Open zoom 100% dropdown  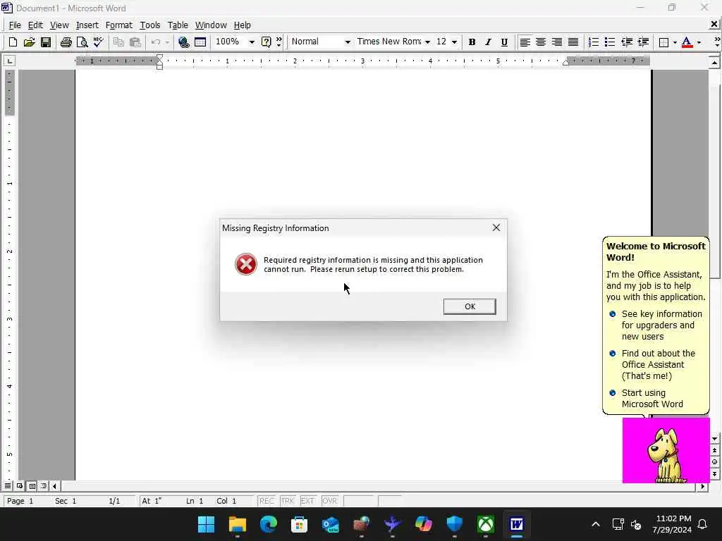click(x=252, y=42)
